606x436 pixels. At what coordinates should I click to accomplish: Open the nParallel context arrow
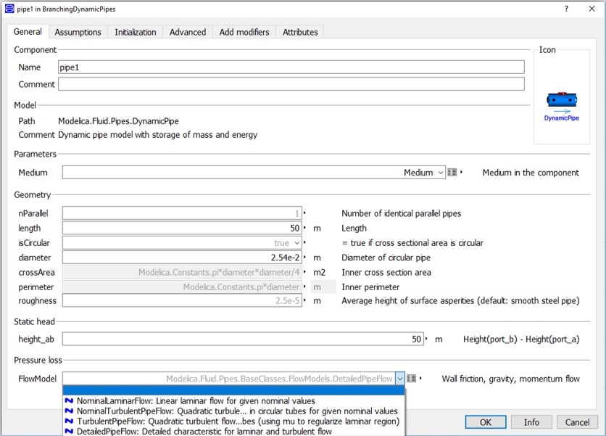[304, 213]
